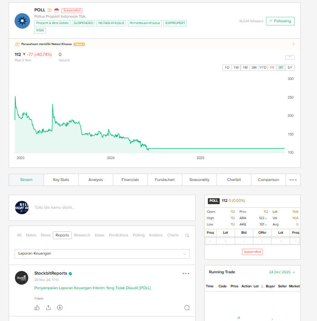Like the StockbitReports post
317x321 pixels.
tap(37, 307)
